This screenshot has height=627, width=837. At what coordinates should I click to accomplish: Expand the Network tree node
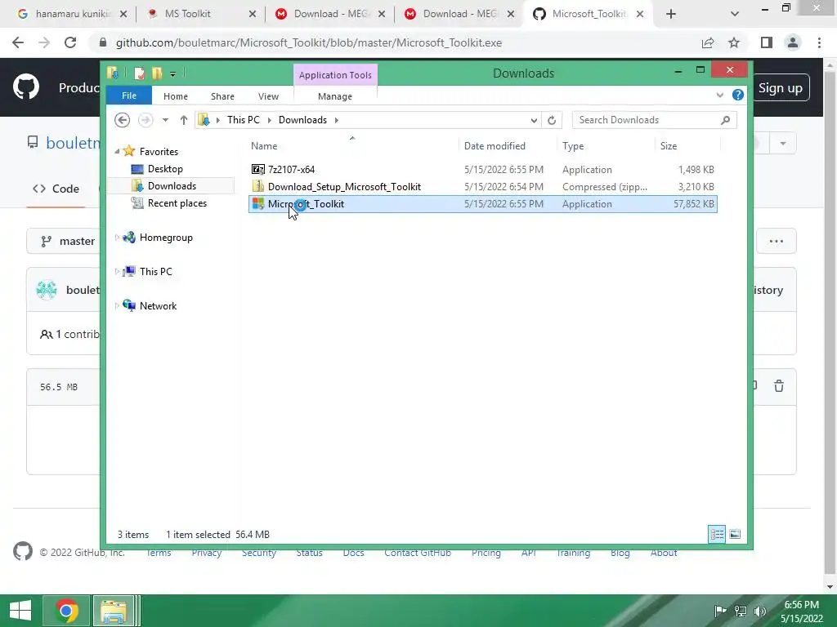click(x=117, y=305)
